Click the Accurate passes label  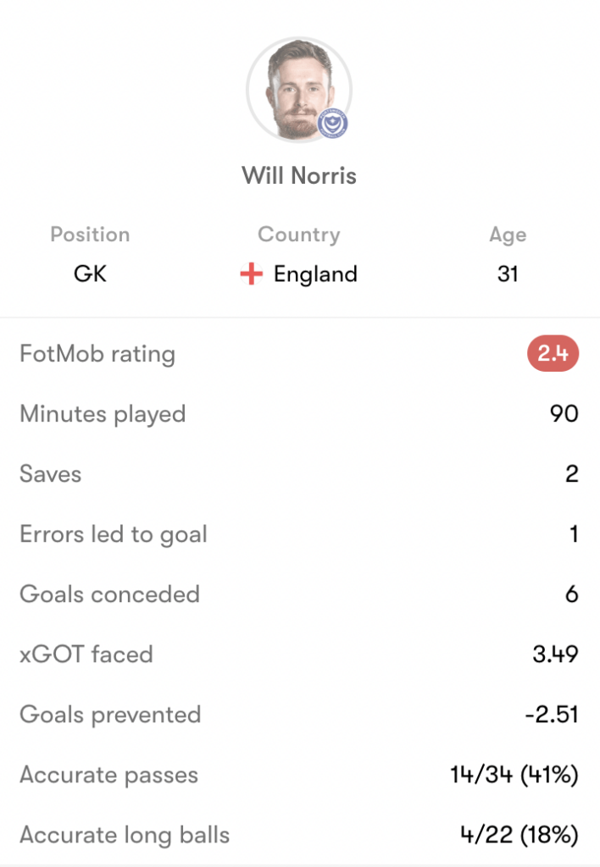(x=109, y=776)
